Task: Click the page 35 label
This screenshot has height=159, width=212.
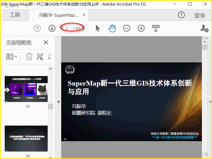Action: [x=28, y=107]
